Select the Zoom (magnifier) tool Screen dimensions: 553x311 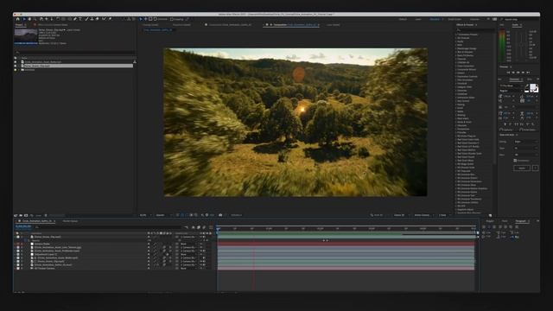click(35, 19)
